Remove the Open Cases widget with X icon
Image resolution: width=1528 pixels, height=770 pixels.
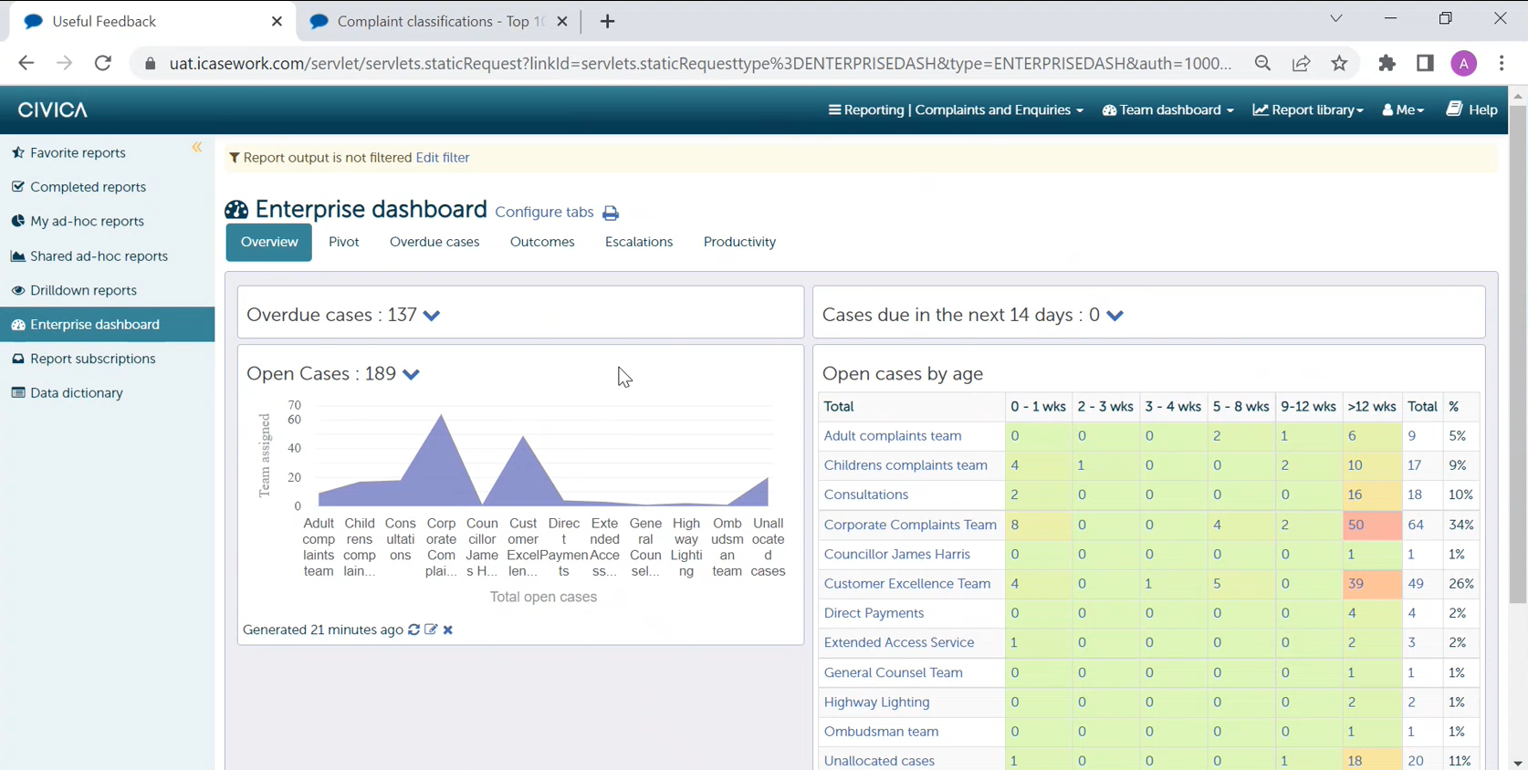tap(448, 630)
